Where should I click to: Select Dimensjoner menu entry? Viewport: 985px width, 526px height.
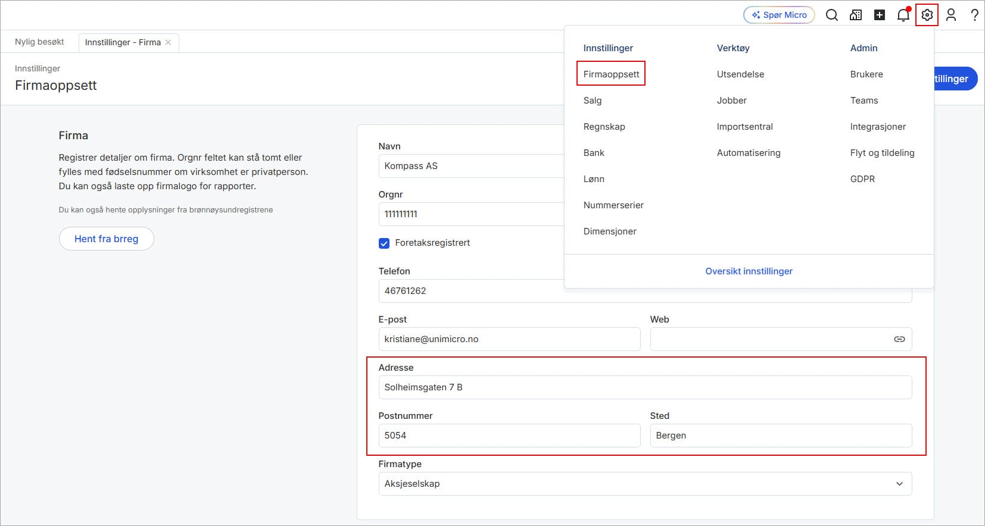(610, 231)
